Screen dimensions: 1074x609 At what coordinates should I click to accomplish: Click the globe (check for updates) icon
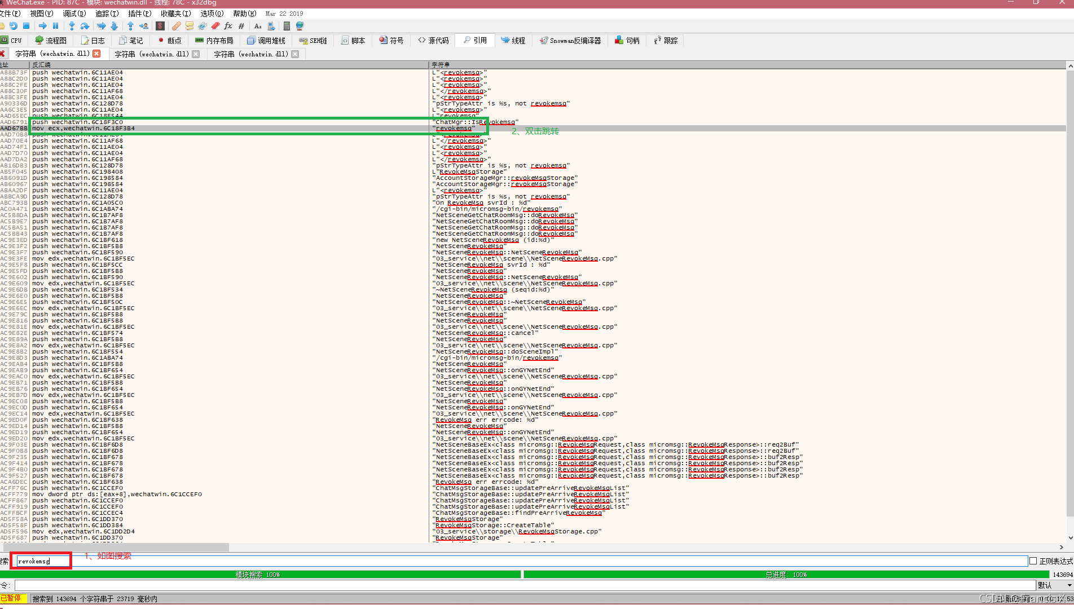coord(300,26)
